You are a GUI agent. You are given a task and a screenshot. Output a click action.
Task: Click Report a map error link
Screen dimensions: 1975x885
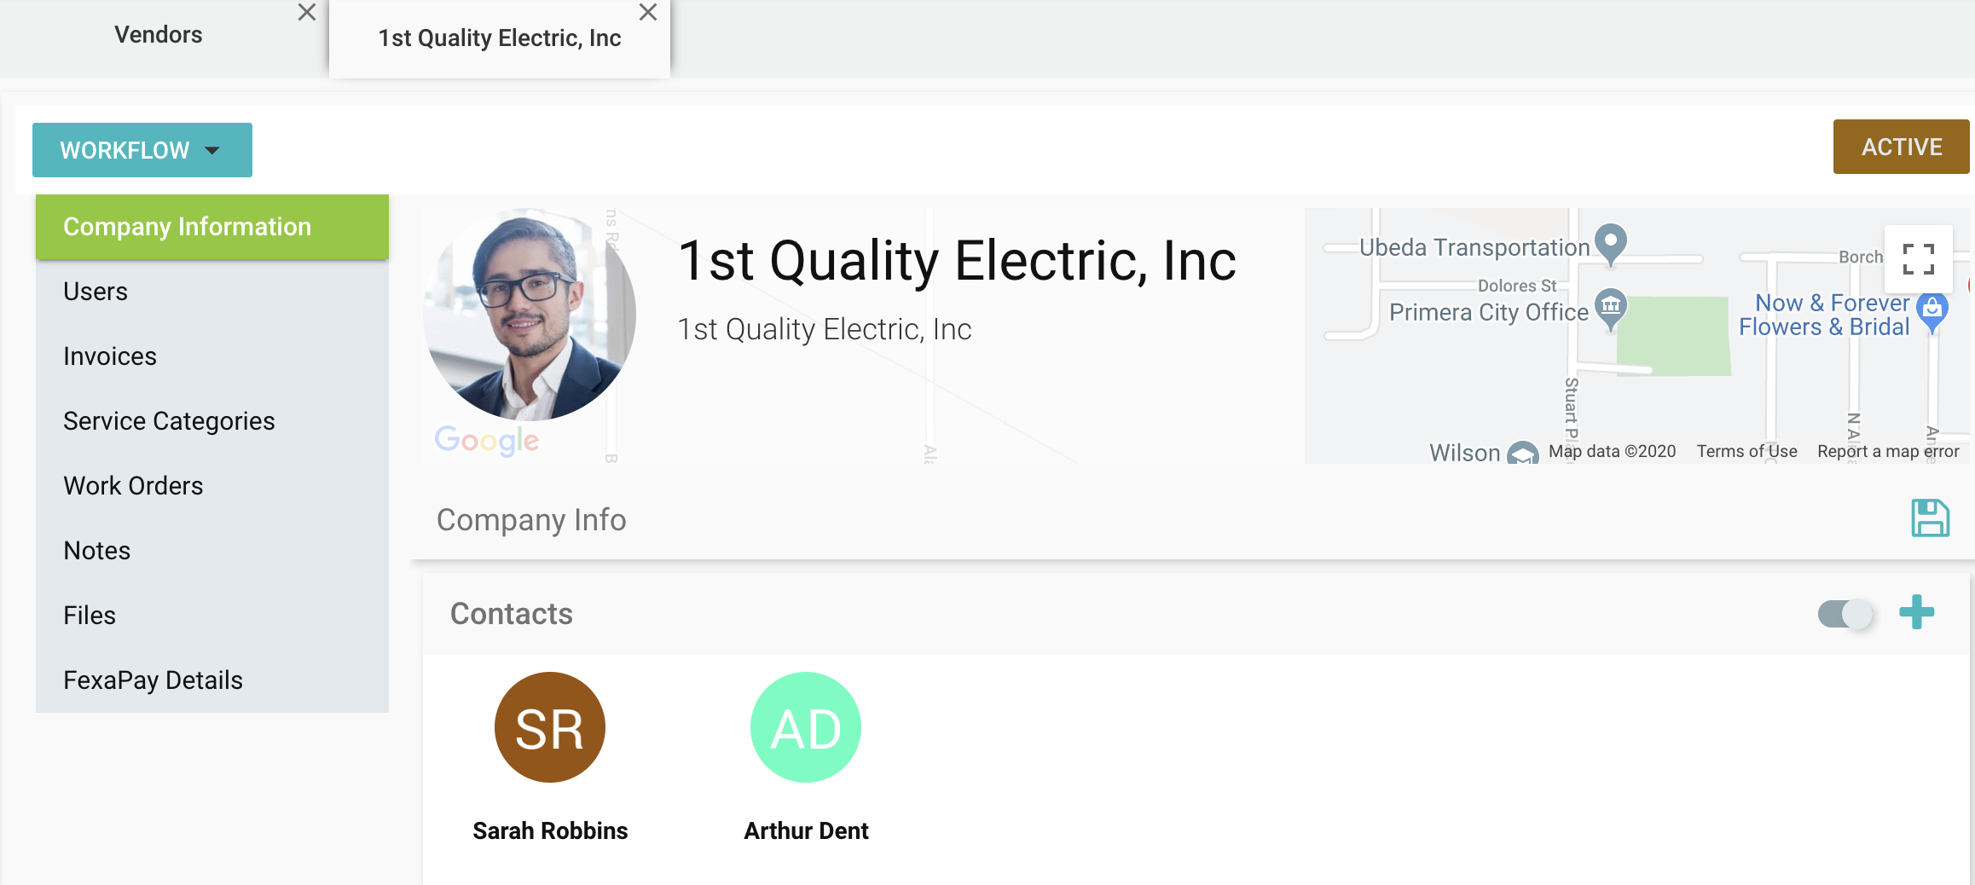pyautogui.click(x=1888, y=451)
